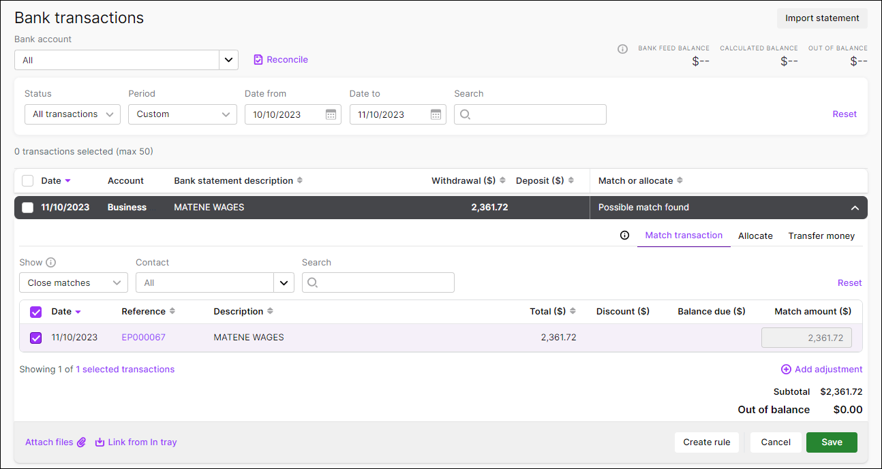Open the EP000067 reference link

point(143,337)
